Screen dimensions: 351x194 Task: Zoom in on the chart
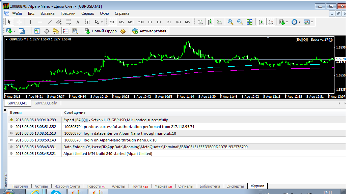point(230,22)
